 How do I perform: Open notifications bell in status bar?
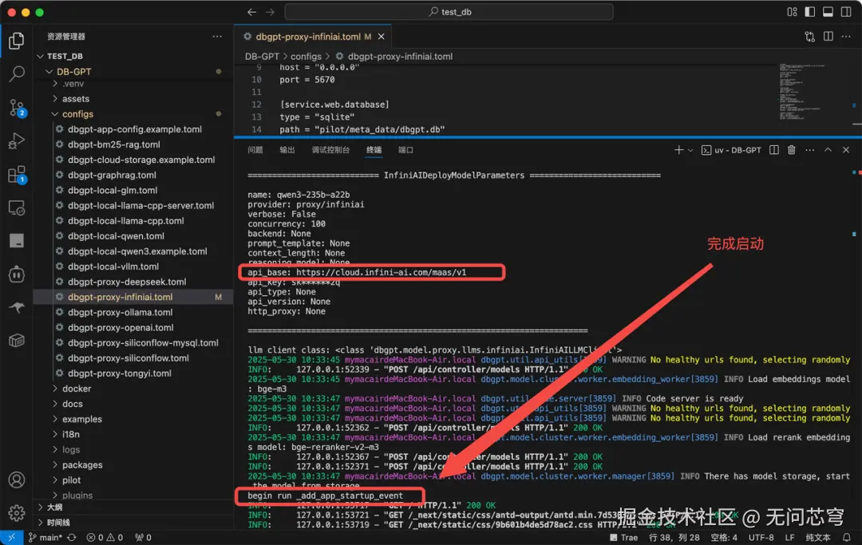[x=847, y=537]
